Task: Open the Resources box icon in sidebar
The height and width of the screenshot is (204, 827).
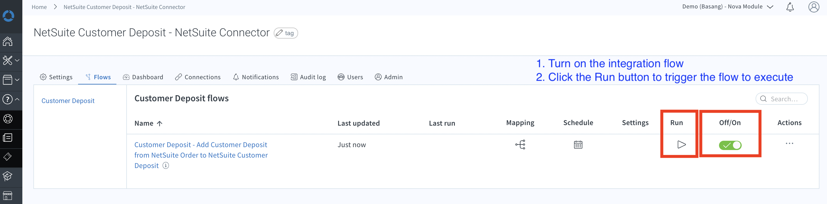Action: coord(8,80)
